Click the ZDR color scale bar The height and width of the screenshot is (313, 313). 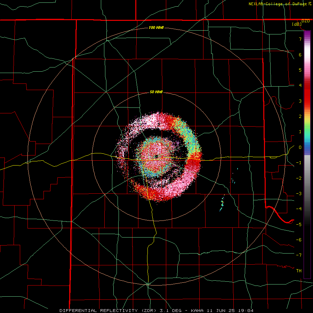[x=307, y=154]
